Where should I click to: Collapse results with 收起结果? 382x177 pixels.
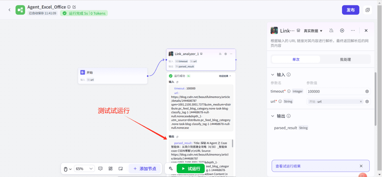225,76
